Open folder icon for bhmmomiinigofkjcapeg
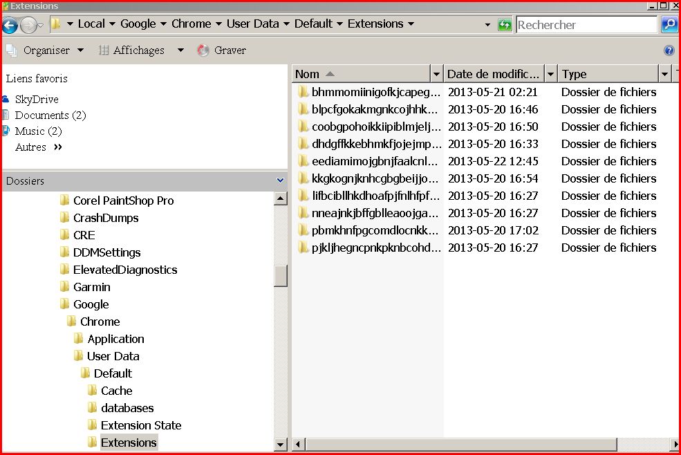The height and width of the screenshot is (455, 681). [x=303, y=92]
